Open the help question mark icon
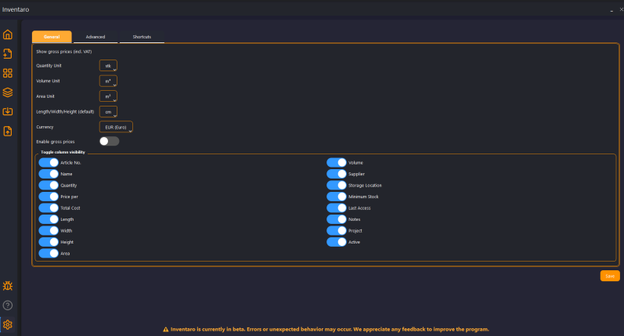Viewport: 624px width, 336px height. pos(8,305)
